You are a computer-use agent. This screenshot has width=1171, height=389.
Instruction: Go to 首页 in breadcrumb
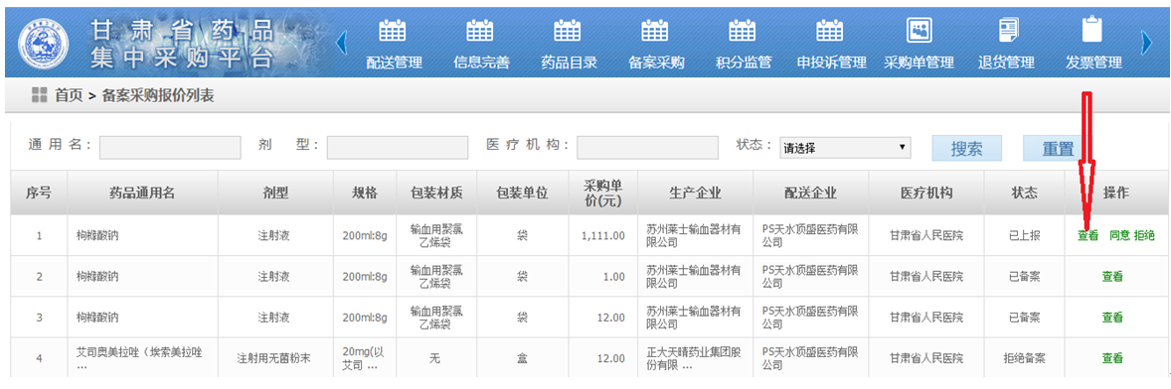pyautogui.click(x=68, y=95)
